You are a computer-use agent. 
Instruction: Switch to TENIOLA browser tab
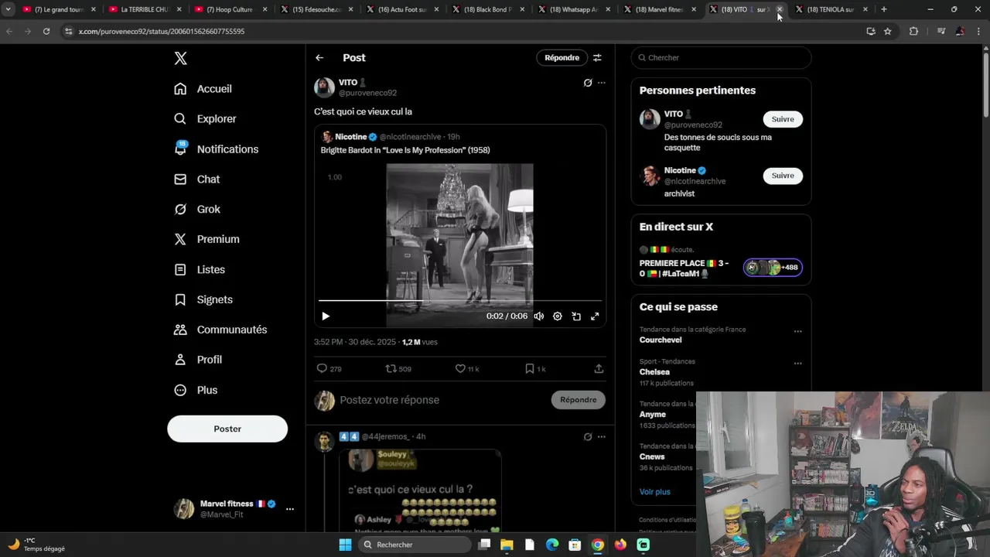830,9
